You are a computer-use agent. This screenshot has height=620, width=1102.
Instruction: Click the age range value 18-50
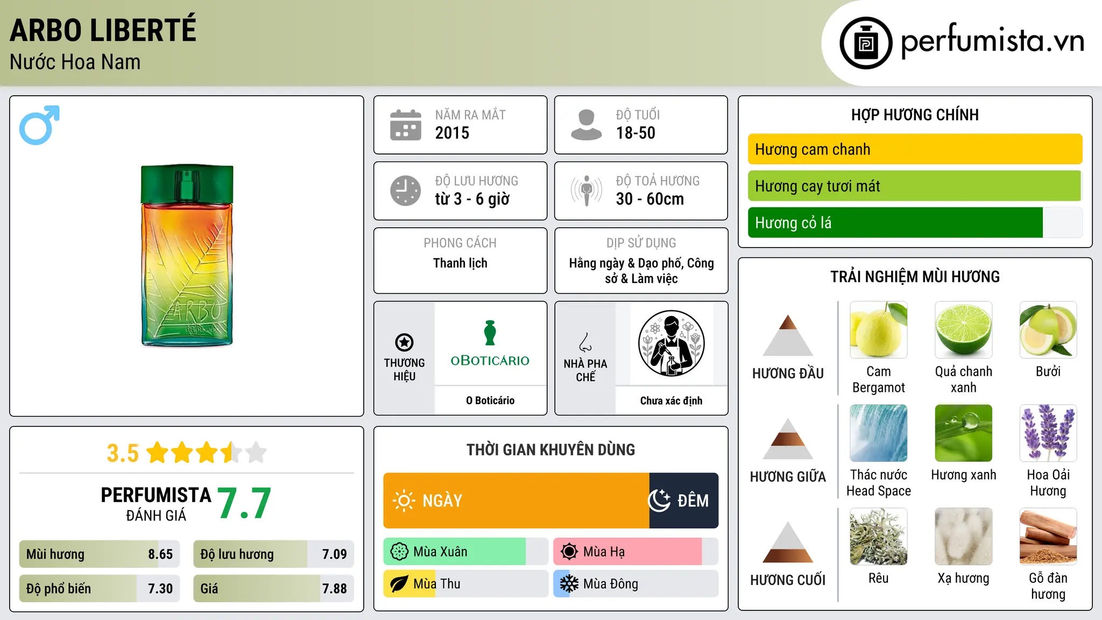click(635, 133)
